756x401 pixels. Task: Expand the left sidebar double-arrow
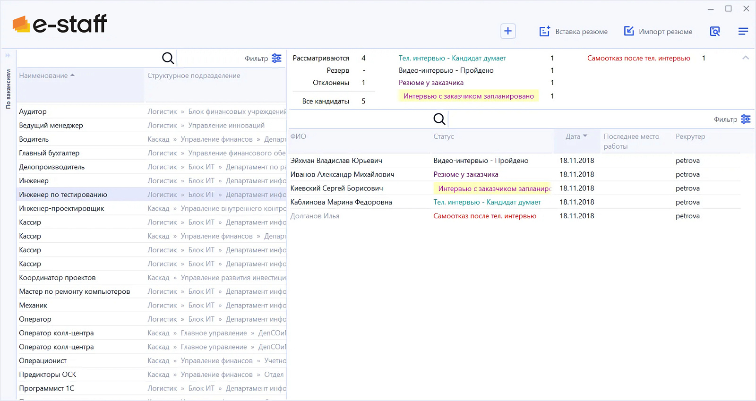point(8,55)
